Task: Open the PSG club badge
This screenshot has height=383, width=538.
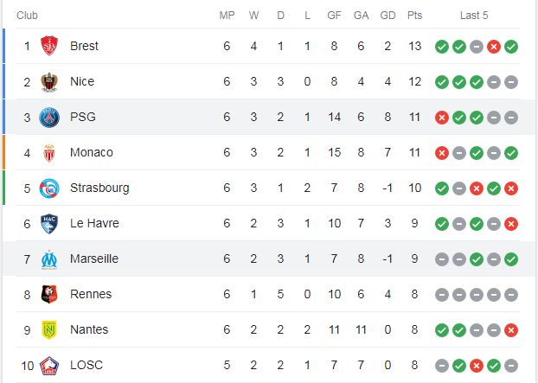Action: click(x=49, y=118)
